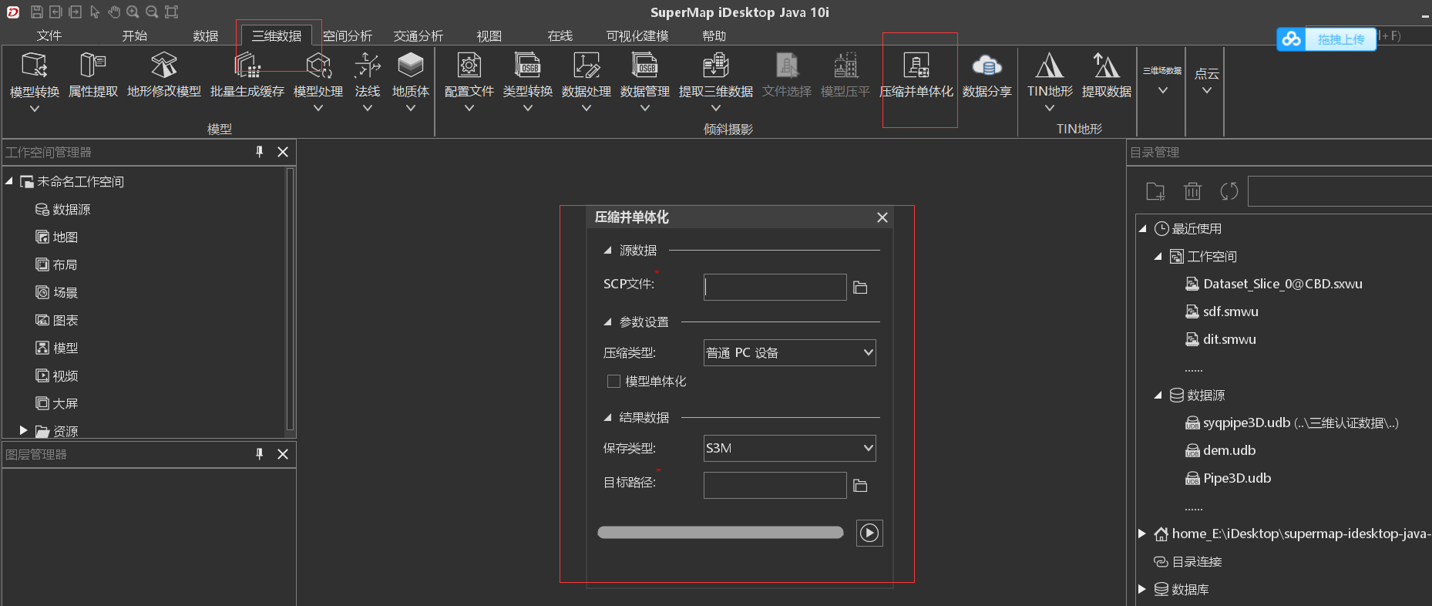The width and height of the screenshot is (1432, 606).
Task: Click the compression progress bar
Action: coord(721,532)
